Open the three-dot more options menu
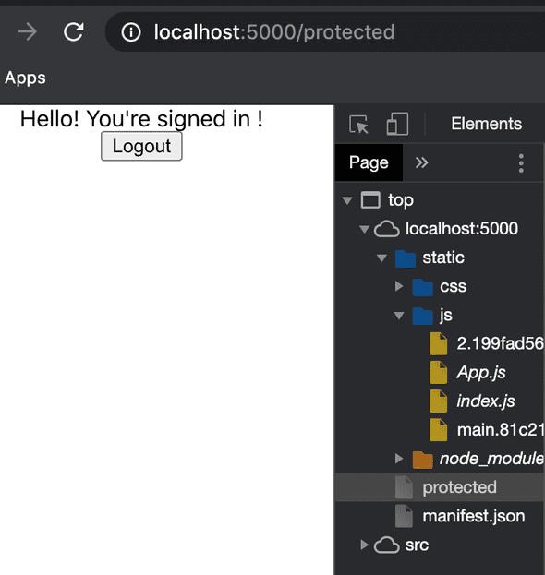 [521, 163]
